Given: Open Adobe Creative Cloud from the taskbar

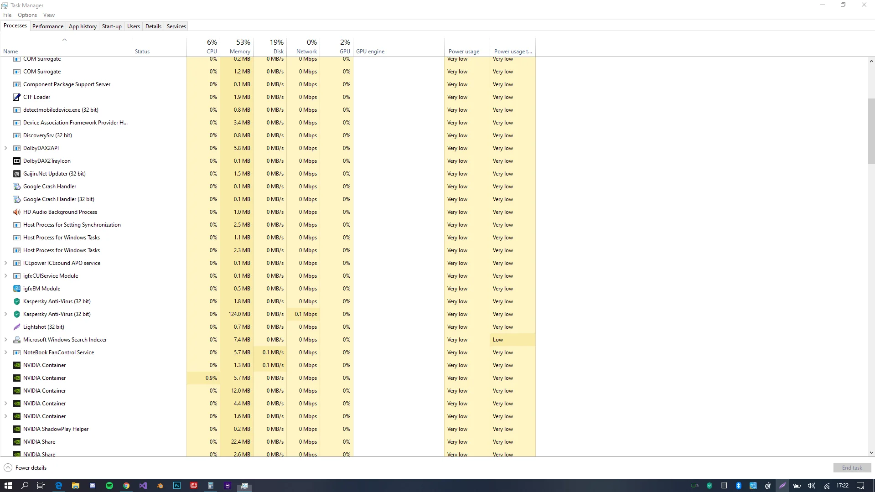Looking at the screenshot, I should [x=194, y=486].
